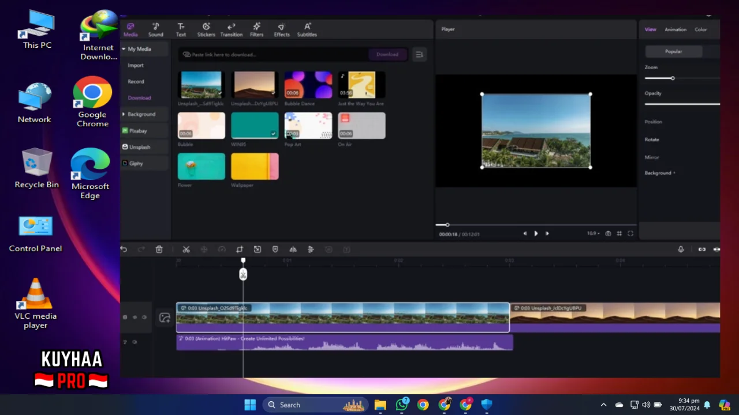Switch to the Sound tab

(155, 29)
